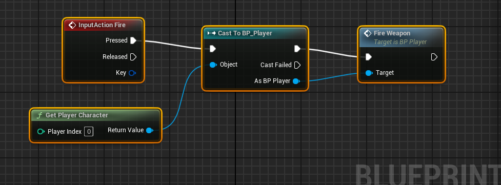Click the Return Value output pin
This screenshot has width=501, height=185.
tap(150, 130)
